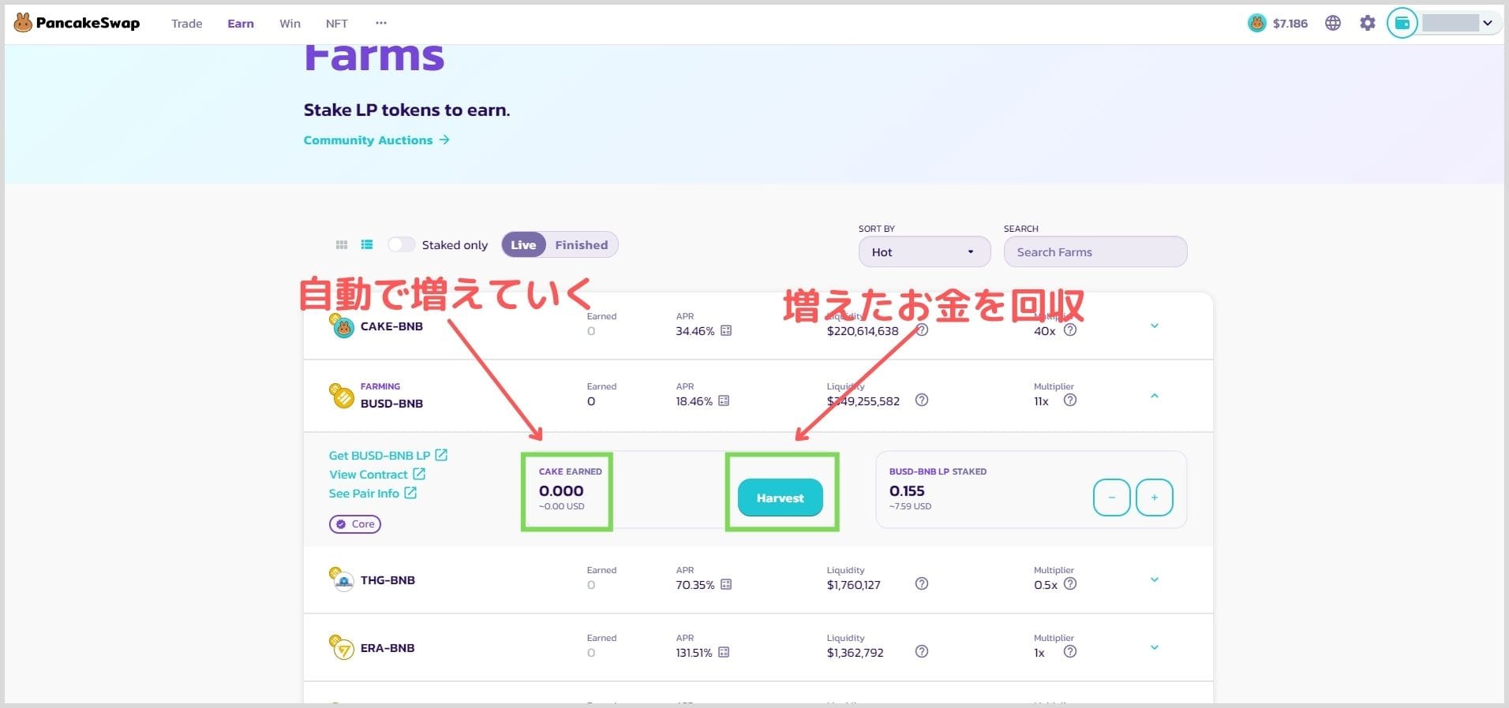Open the more options ellipsis menu
The height and width of the screenshot is (708, 1509).
[x=381, y=23]
